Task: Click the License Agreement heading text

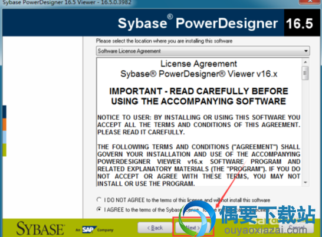Action: (x=199, y=64)
